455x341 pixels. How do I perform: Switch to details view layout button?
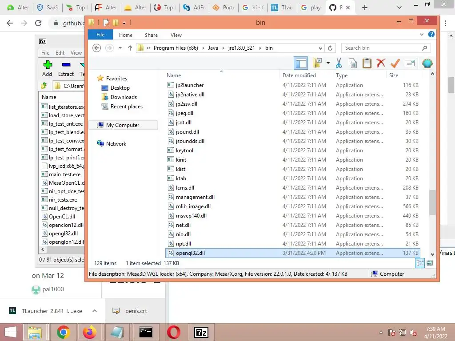coord(420,263)
